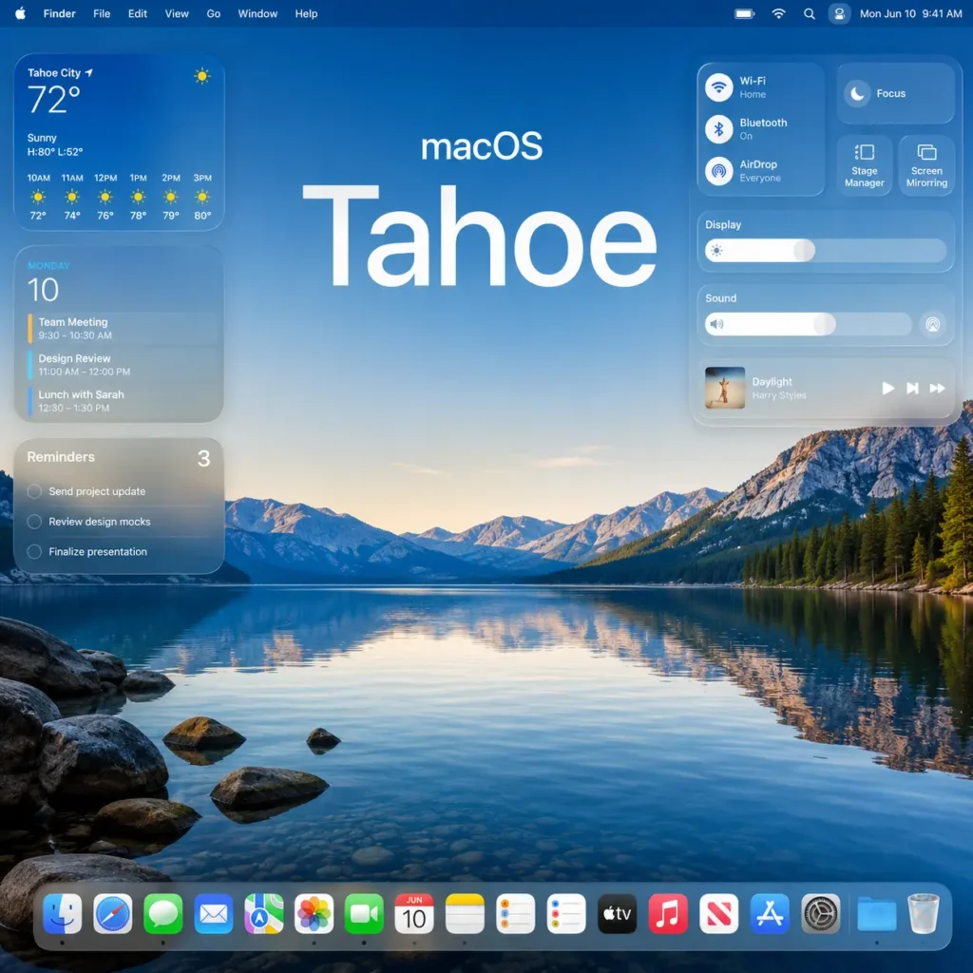
Task: Click the user account icon in menu bar
Action: (839, 13)
